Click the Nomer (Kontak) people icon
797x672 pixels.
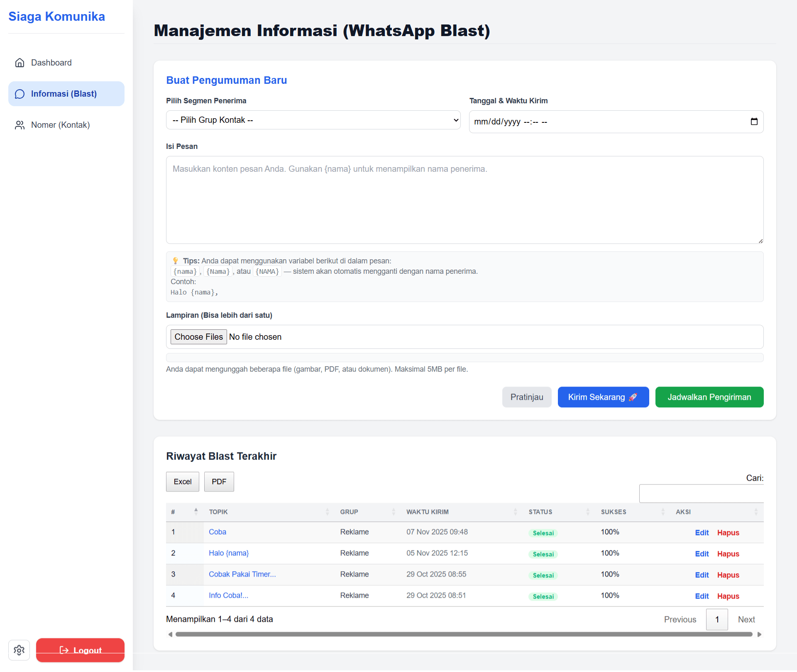click(x=20, y=125)
